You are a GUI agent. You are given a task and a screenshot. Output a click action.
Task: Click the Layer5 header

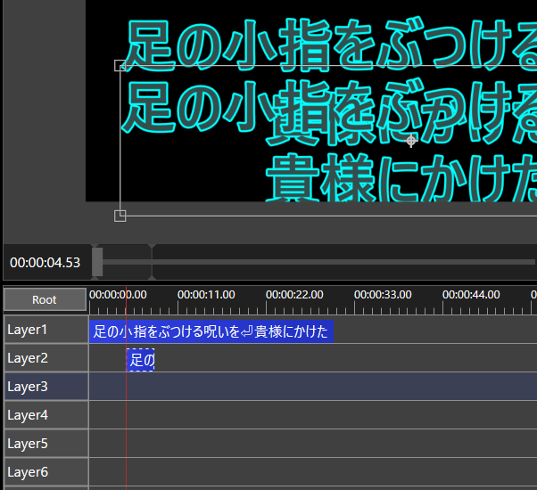point(45,444)
